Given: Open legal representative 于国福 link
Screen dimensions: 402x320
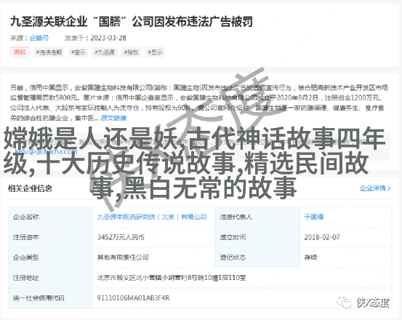Looking at the screenshot, I should [314, 217].
